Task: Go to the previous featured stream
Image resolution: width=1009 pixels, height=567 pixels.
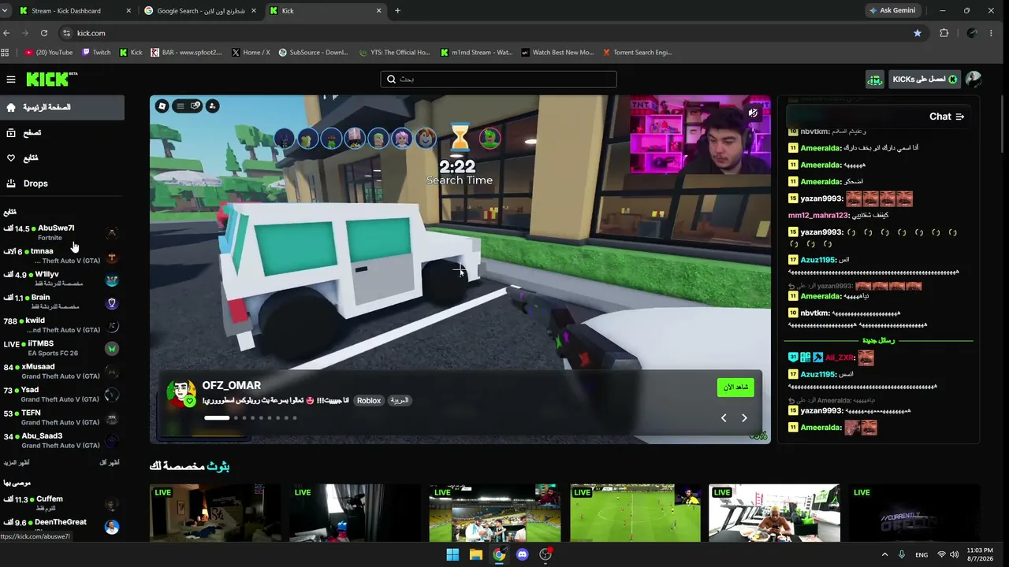Action: tap(724, 418)
